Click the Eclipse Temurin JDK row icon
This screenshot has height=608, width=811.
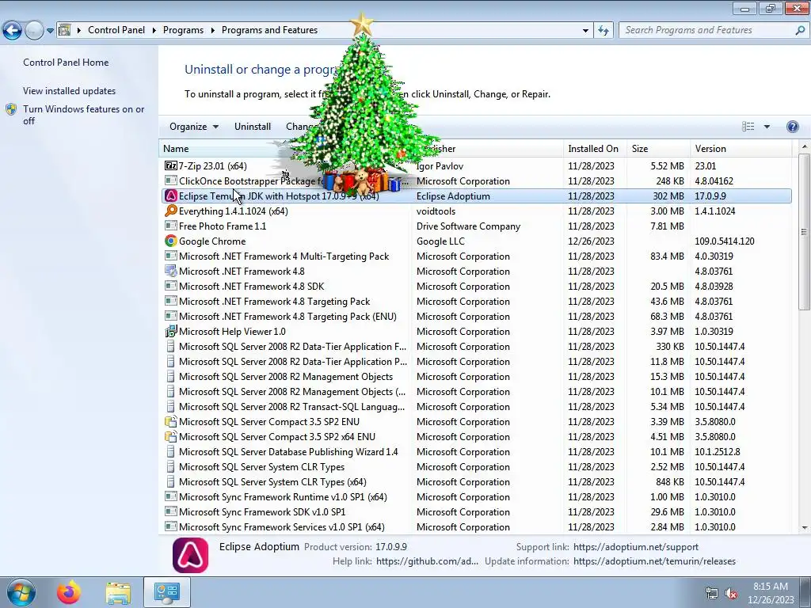point(171,196)
